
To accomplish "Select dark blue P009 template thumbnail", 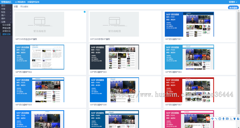I will pos(114,119).
